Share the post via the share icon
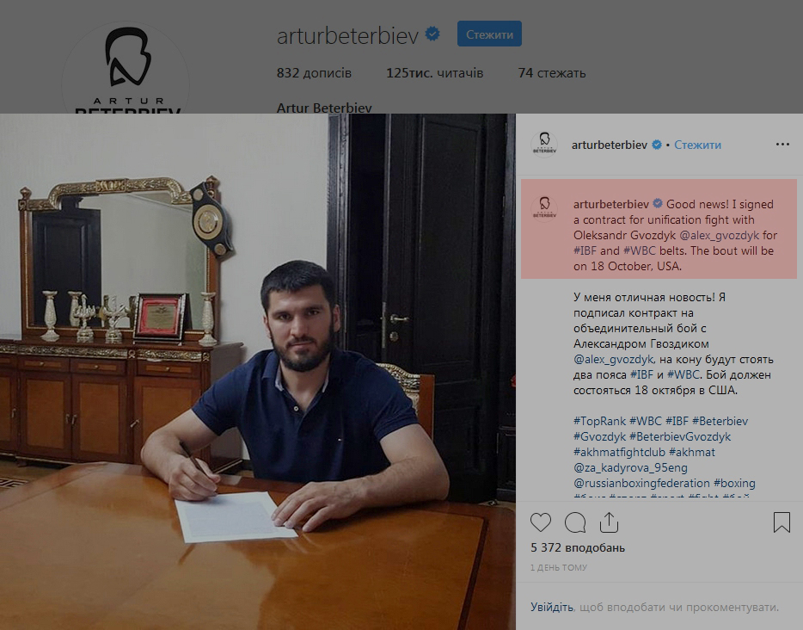The height and width of the screenshot is (630, 803). [609, 522]
